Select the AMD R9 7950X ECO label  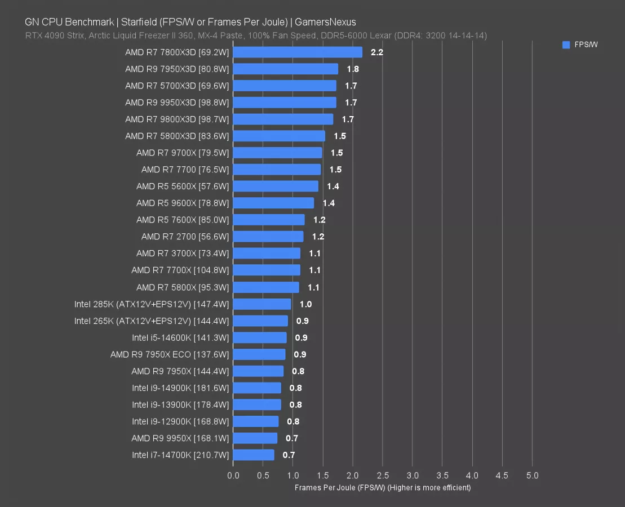(x=170, y=354)
